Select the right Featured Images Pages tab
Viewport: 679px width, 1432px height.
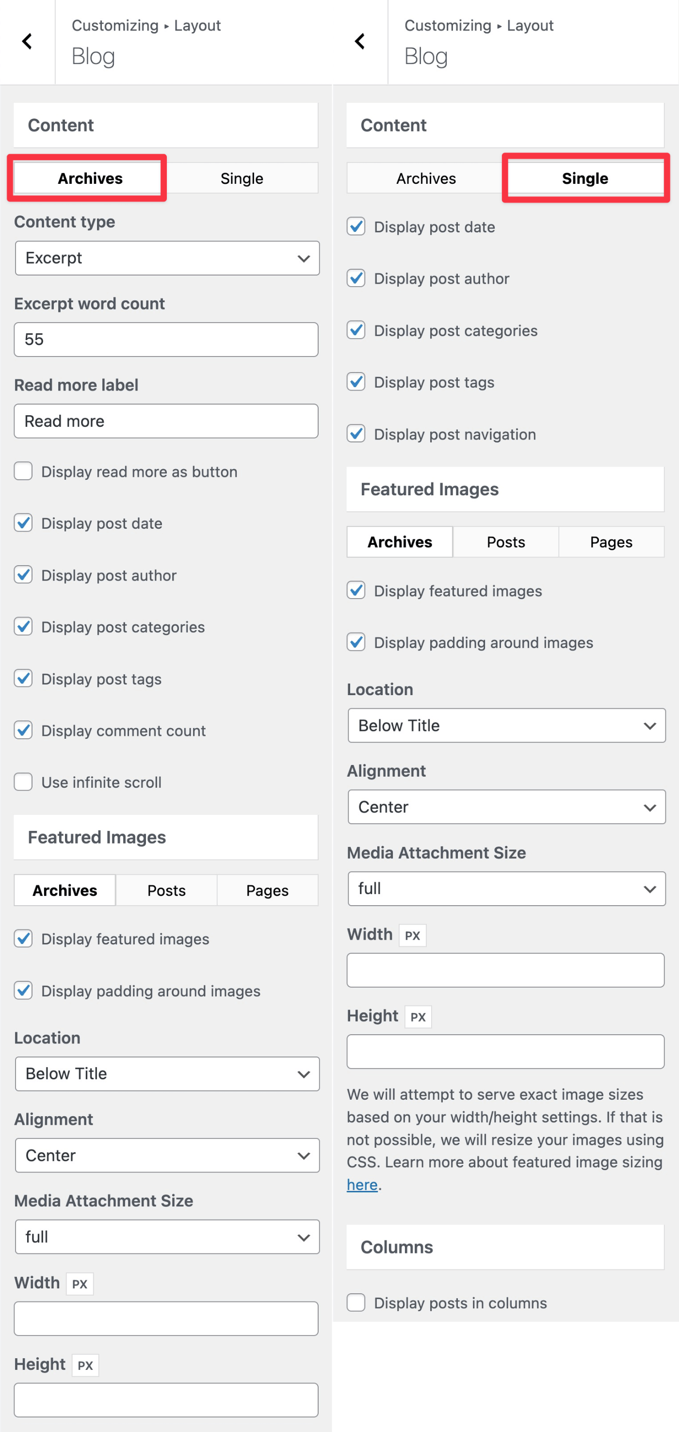(x=611, y=542)
